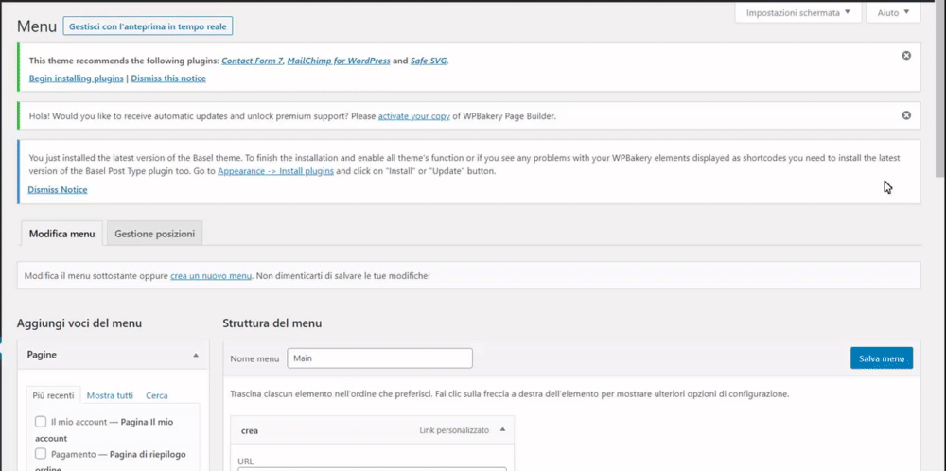Click the Dismiss Notice link for Basel theme
The height and width of the screenshot is (471, 946).
pyautogui.click(x=58, y=190)
